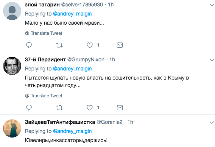Retweet злой татарин's tweet
215x147 pixels.
59,45
